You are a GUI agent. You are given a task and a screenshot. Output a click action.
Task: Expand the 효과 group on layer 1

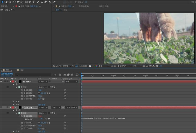(x=13, y=102)
